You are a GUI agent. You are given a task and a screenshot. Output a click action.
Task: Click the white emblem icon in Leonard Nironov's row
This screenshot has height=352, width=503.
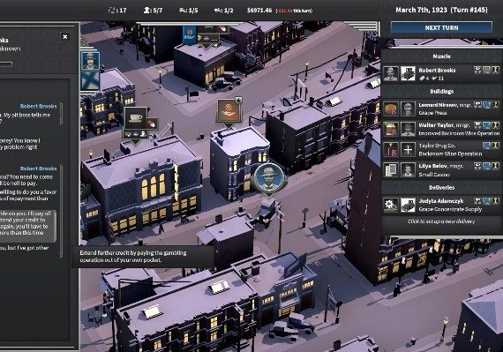click(x=478, y=105)
